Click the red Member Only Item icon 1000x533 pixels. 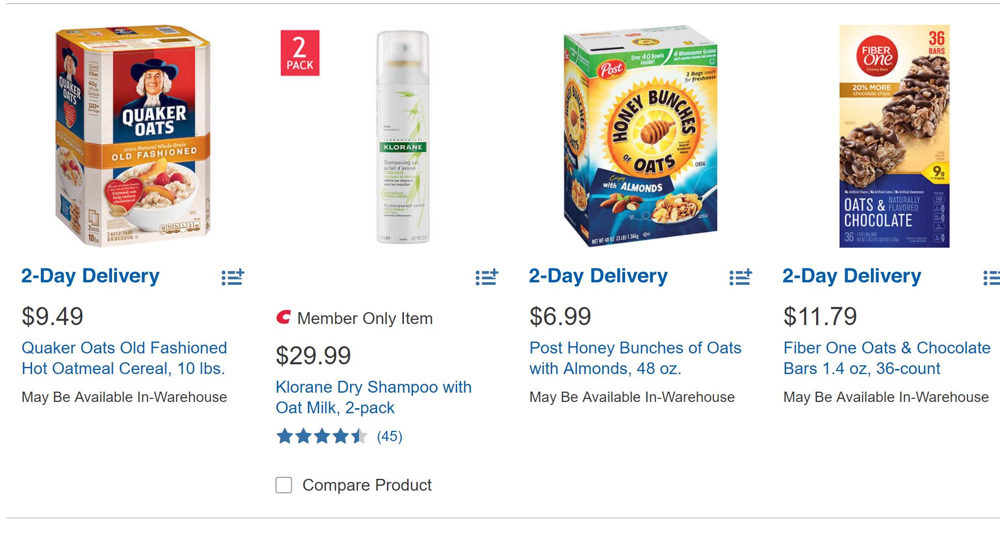[x=283, y=318]
